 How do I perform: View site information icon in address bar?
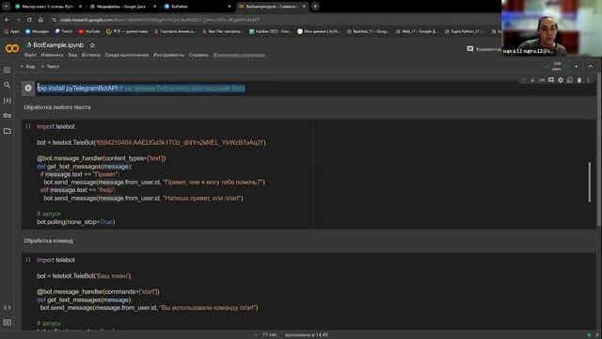coord(55,20)
